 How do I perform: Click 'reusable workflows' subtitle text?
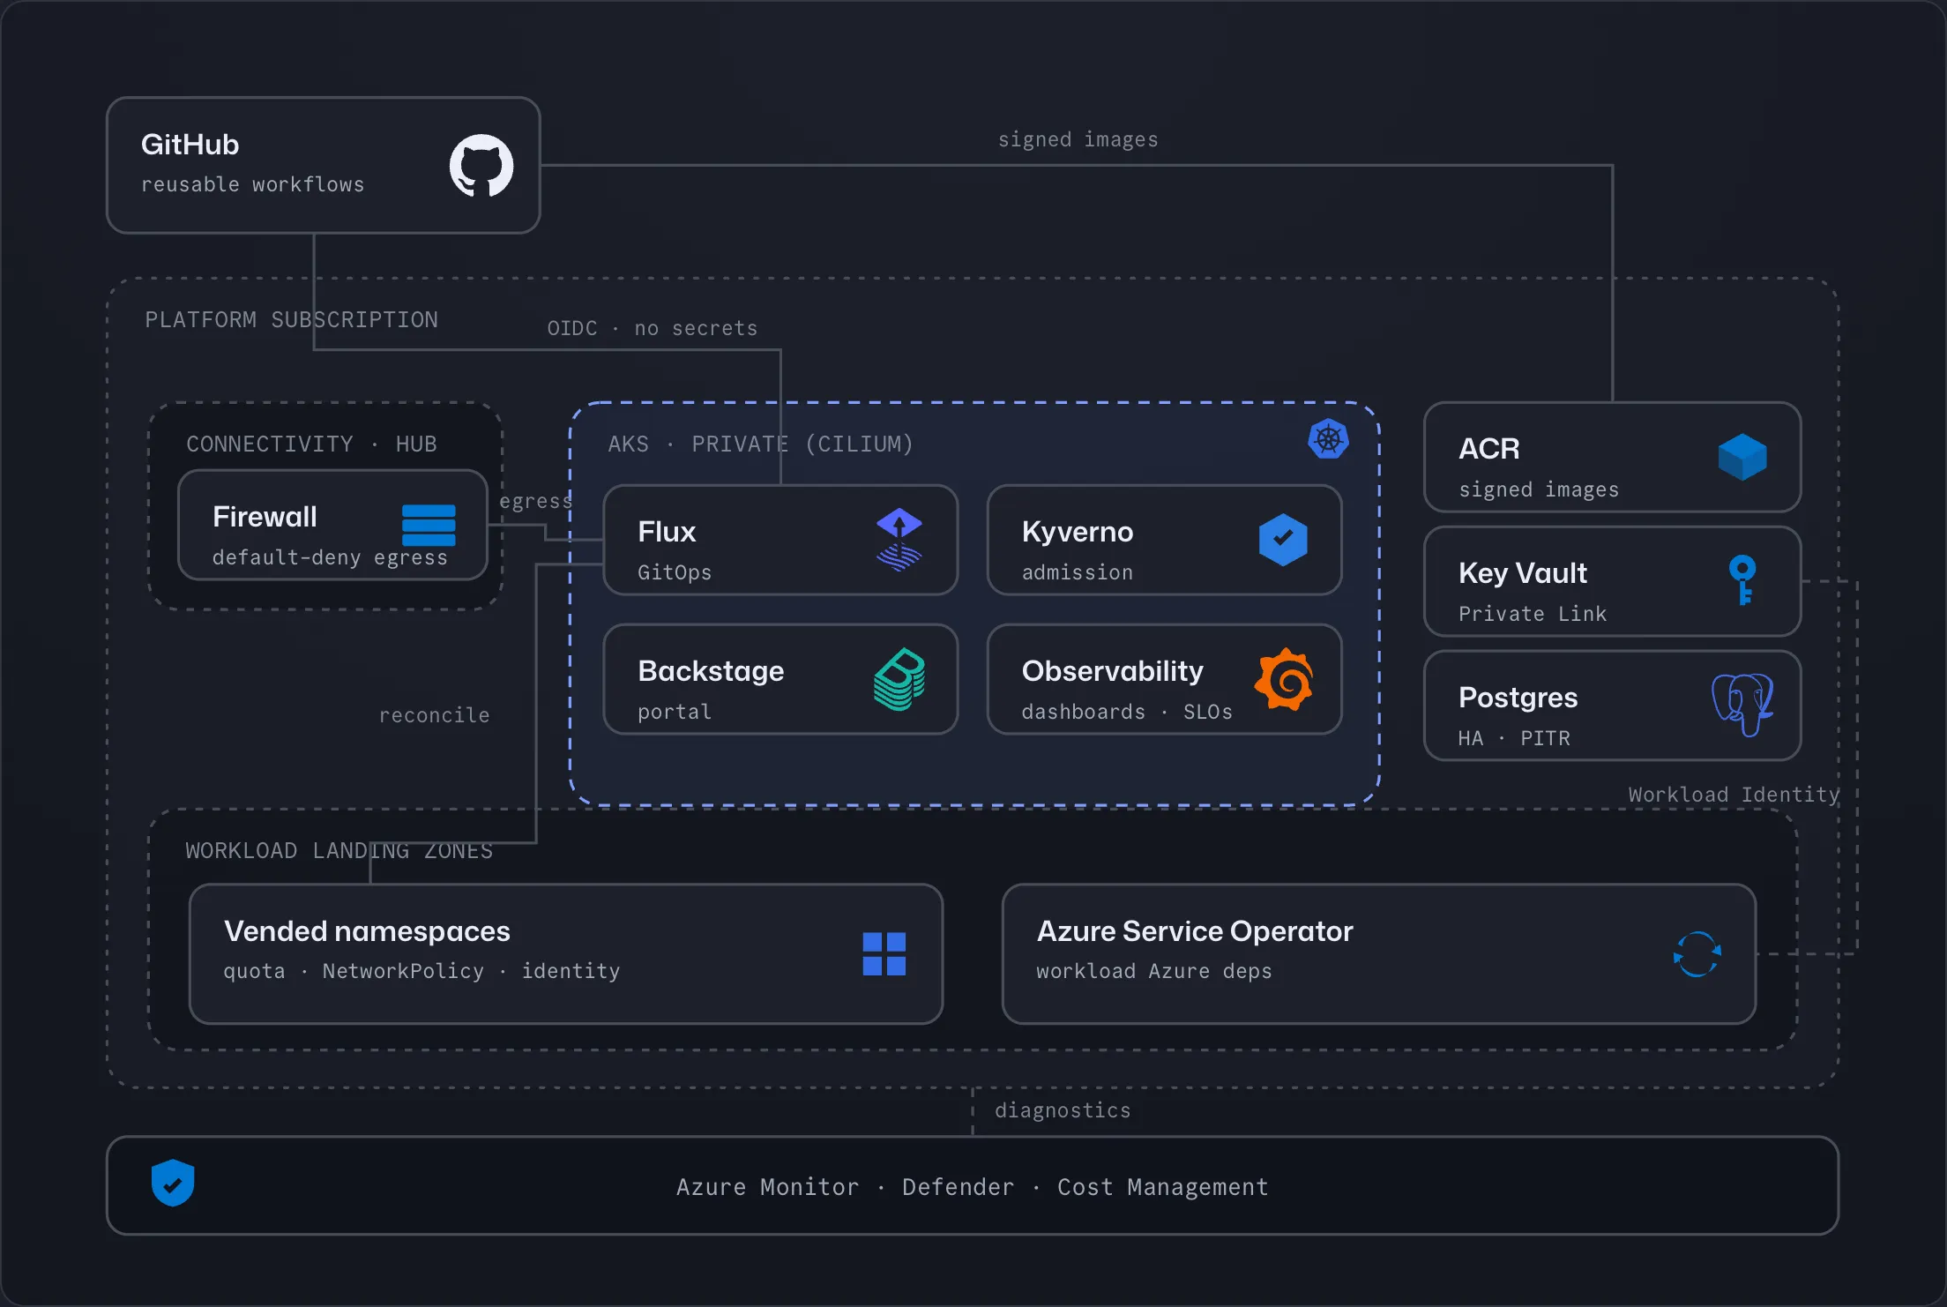(252, 184)
